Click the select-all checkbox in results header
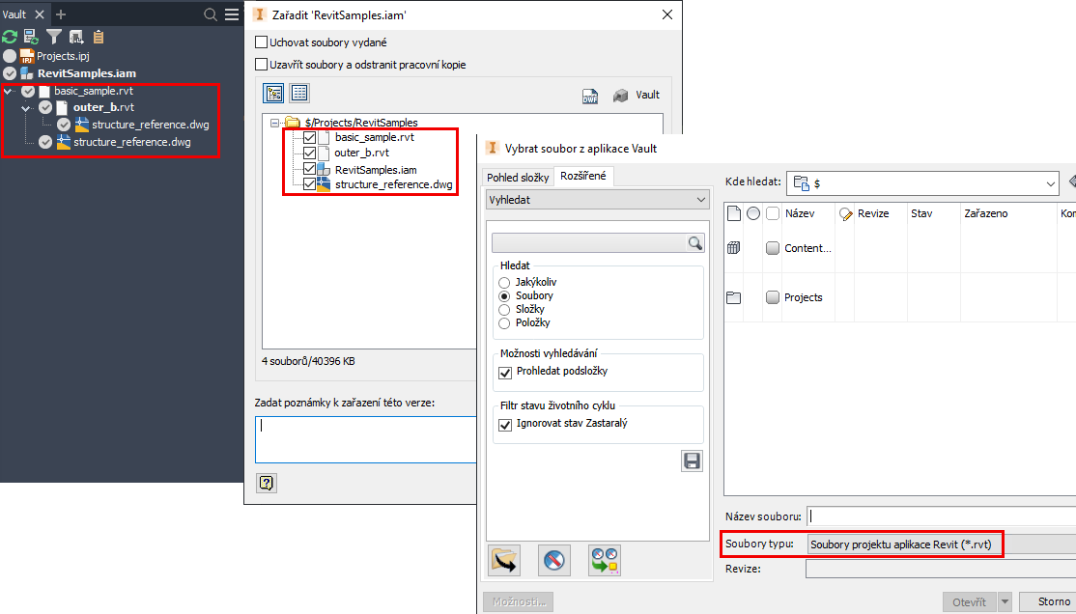 (x=773, y=214)
